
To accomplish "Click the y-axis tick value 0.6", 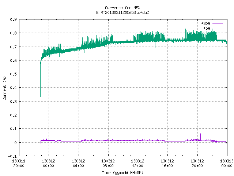I will pos(13,60).
